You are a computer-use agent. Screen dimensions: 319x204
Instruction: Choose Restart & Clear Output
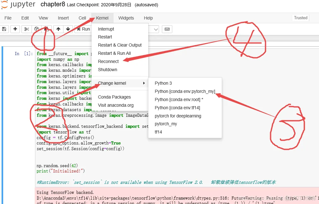coord(120,45)
